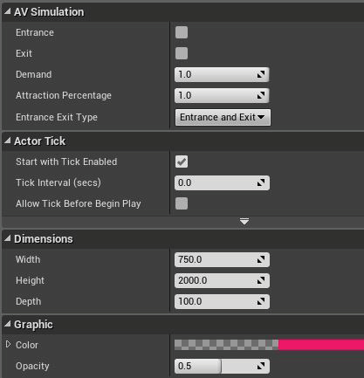The width and height of the screenshot is (364, 378).
Task: Click the Tick Interval spinner arrow icon
Action: click(261, 182)
